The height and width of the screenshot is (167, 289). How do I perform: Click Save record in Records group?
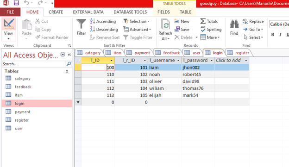tap(182, 29)
